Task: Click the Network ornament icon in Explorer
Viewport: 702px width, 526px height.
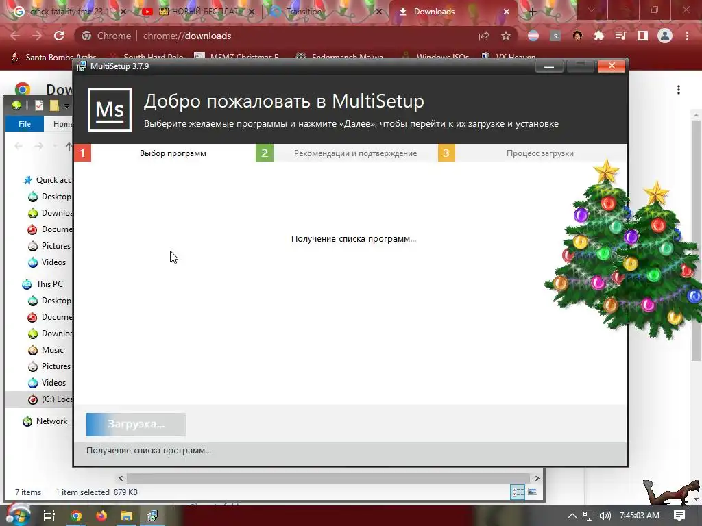Action: pos(27,421)
